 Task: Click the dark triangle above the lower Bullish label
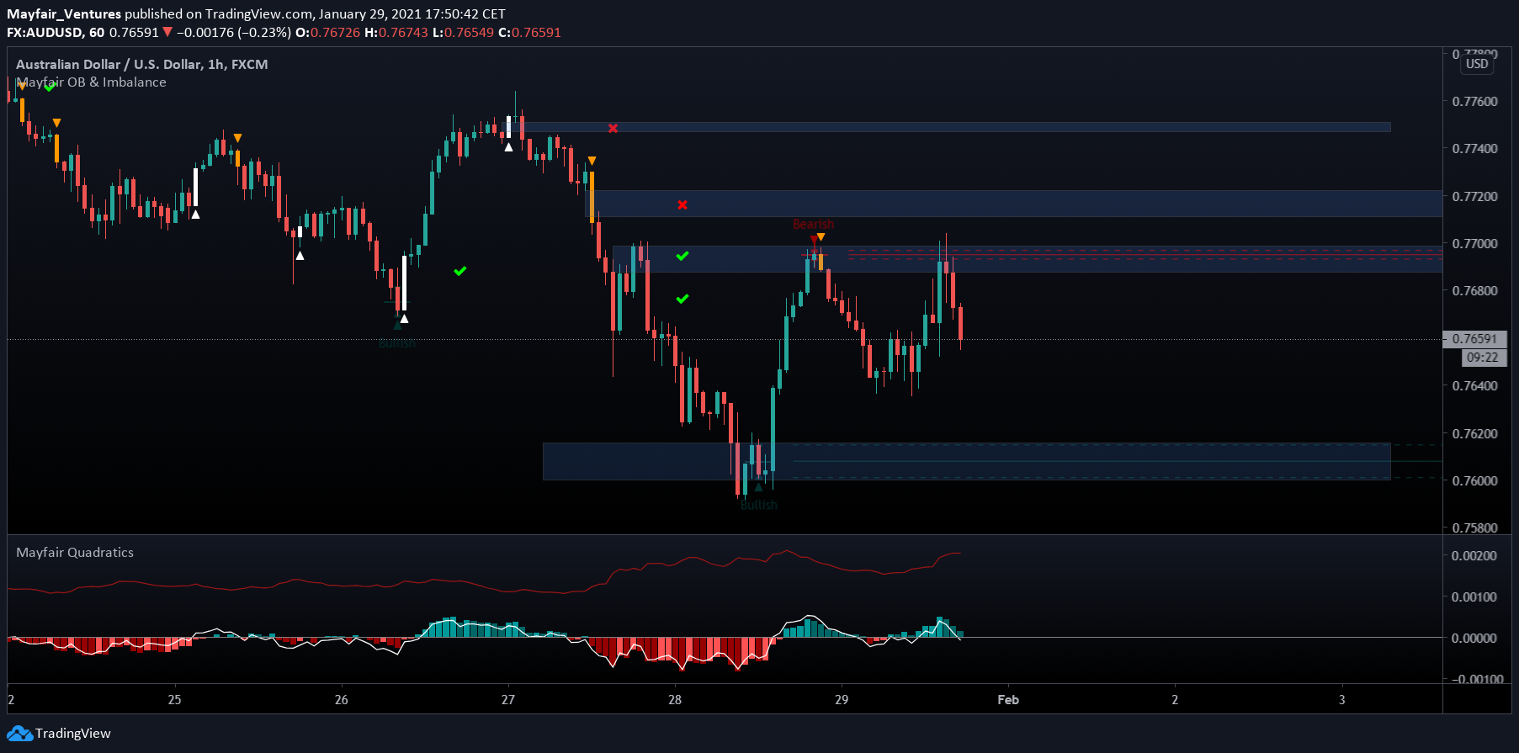(758, 487)
